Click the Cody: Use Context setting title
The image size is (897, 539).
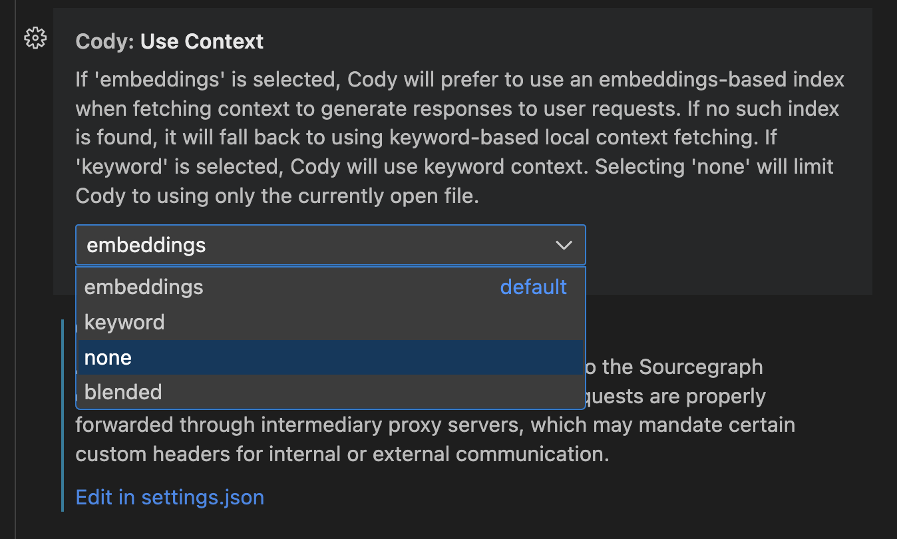pos(170,41)
